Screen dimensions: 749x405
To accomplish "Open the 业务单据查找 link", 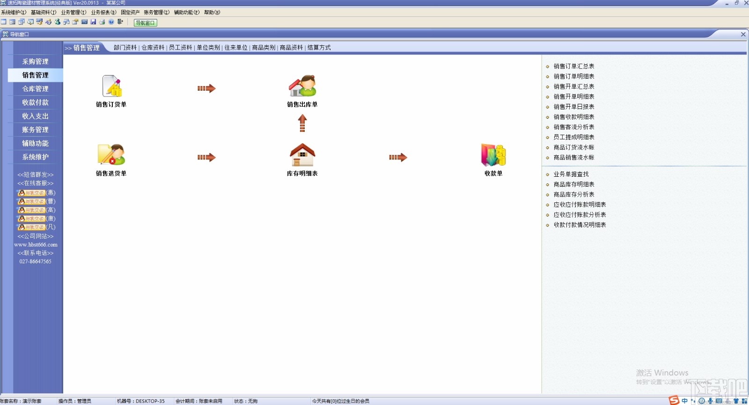I will coord(571,174).
